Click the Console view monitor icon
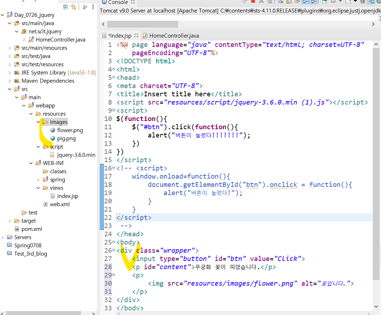Viewport: 381px width, 315px height. point(104,2)
